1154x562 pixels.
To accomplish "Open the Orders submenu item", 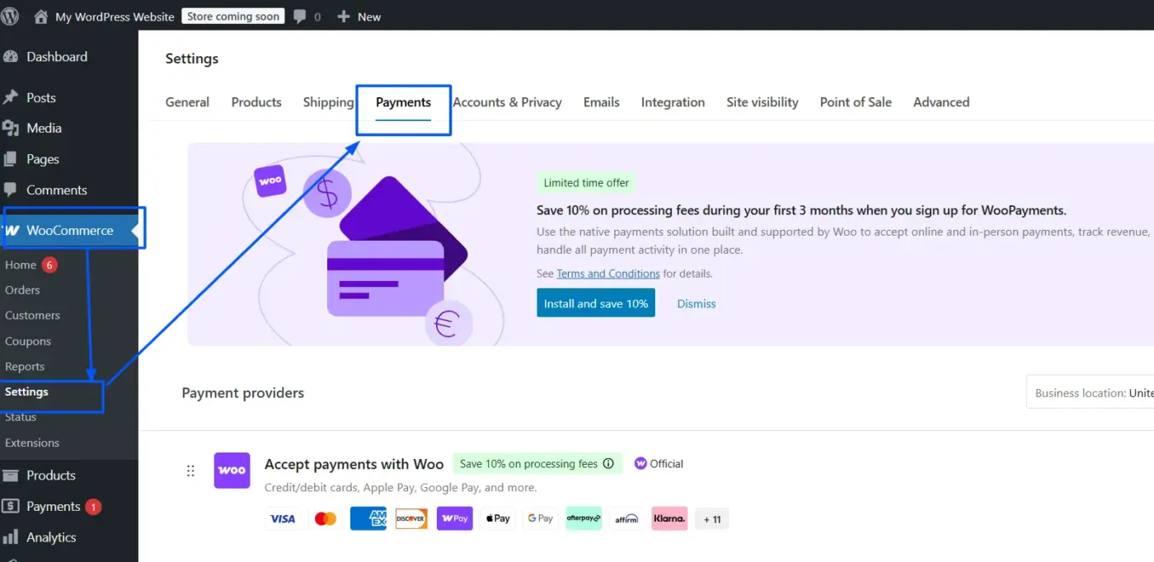I will click(x=22, y=290).
